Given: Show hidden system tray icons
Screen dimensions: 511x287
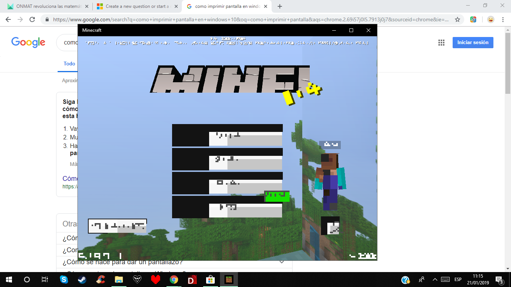Looking at the screenshot, I should click(x=435, y=280).
